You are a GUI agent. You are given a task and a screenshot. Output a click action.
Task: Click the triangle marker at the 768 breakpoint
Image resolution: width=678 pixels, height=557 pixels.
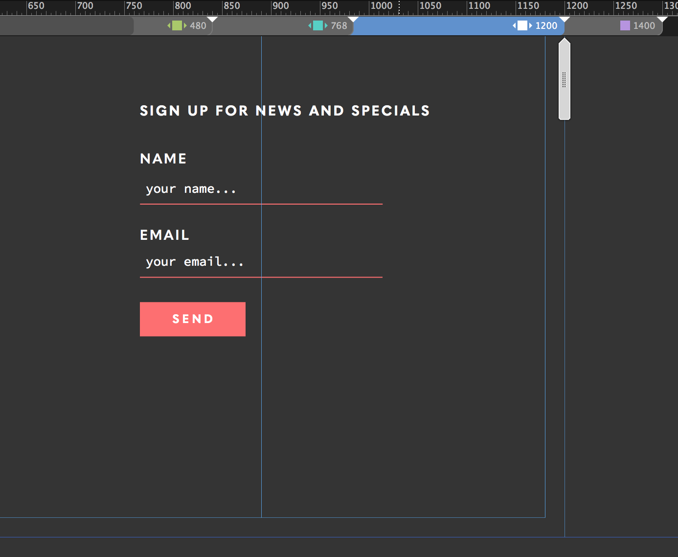pos(353,19)
